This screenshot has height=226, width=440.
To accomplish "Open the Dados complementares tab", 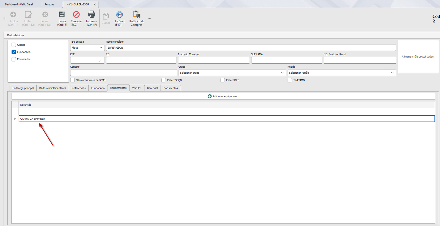I will point(53,88).
